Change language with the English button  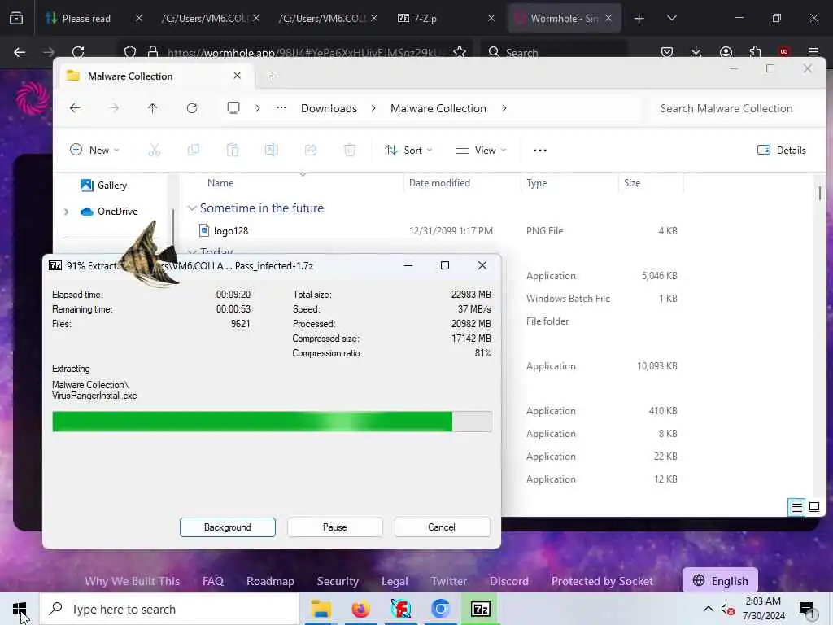721,581
